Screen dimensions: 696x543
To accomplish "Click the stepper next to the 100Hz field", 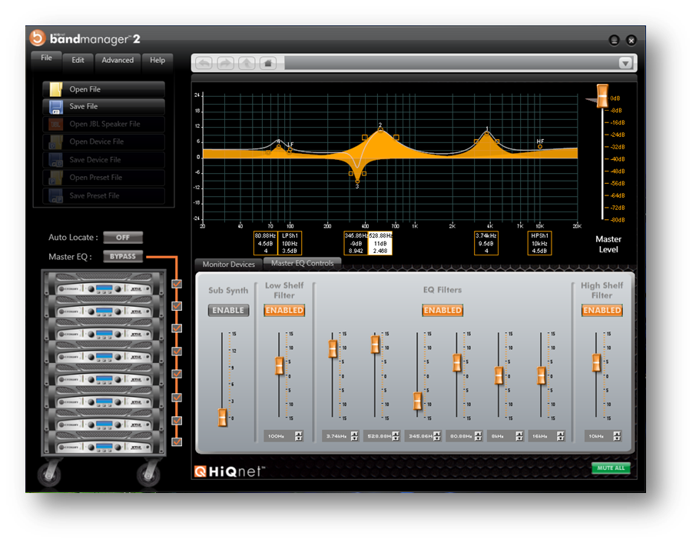I will 299,435.
